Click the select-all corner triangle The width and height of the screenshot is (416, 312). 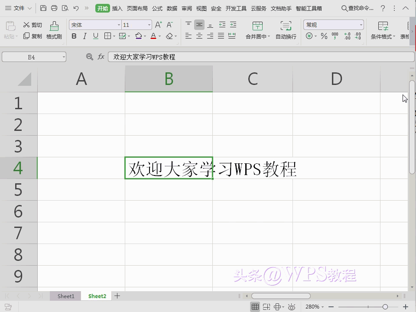(x=24, y=79)
